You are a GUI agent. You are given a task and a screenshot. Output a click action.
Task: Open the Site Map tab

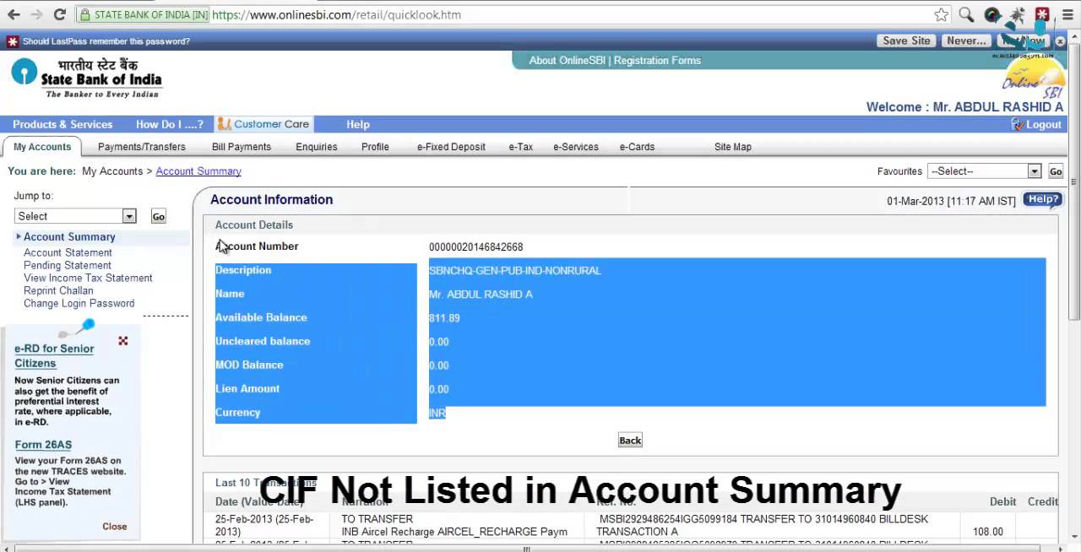(x=733, y=147)
